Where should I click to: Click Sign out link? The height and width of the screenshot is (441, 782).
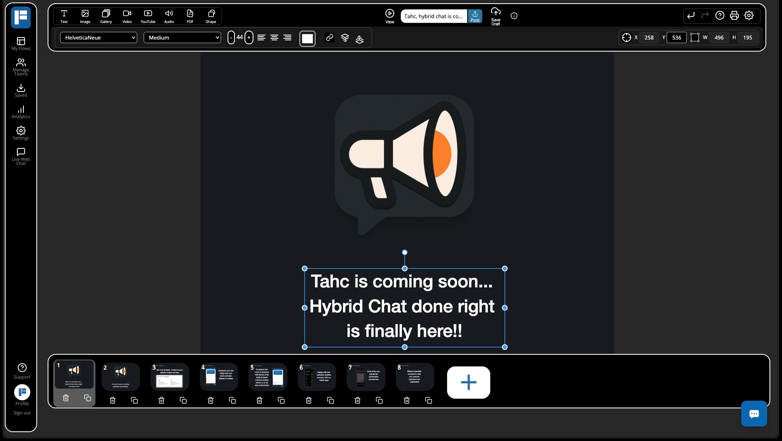click(x=22, y=413)
